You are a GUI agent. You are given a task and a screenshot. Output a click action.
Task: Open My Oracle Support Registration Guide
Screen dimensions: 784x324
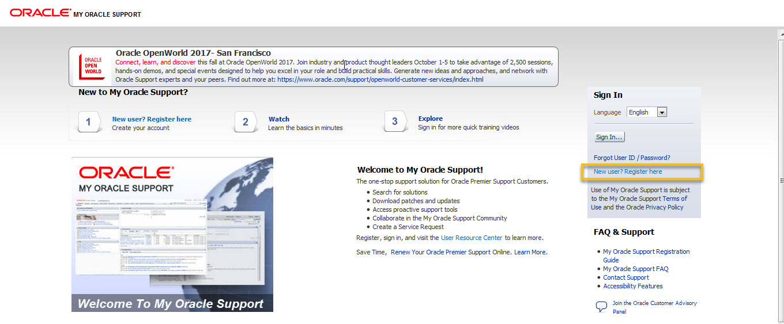pyautogui.click(x=646, y=256)
